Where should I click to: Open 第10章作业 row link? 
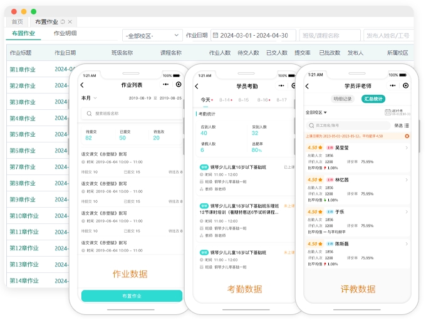24,216
